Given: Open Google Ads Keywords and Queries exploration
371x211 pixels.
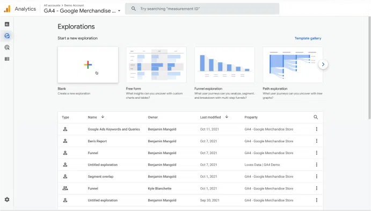Looking at the screenshot, I should coord(114,129).
